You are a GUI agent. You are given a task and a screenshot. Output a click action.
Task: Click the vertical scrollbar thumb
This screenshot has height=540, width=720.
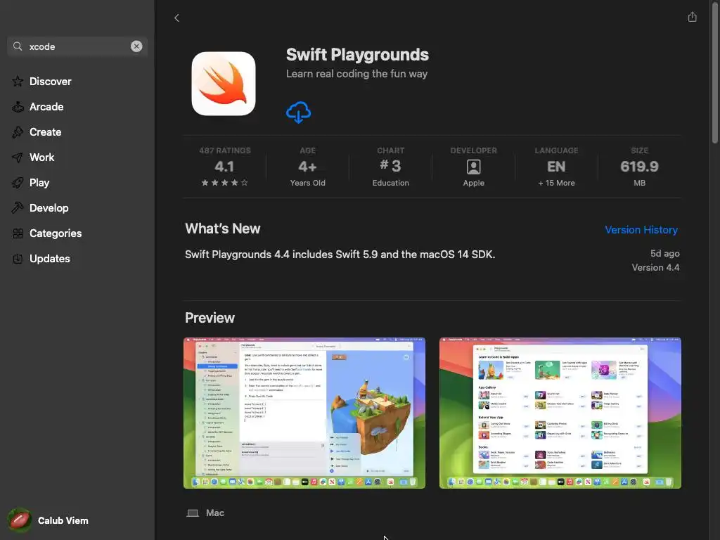714,73
